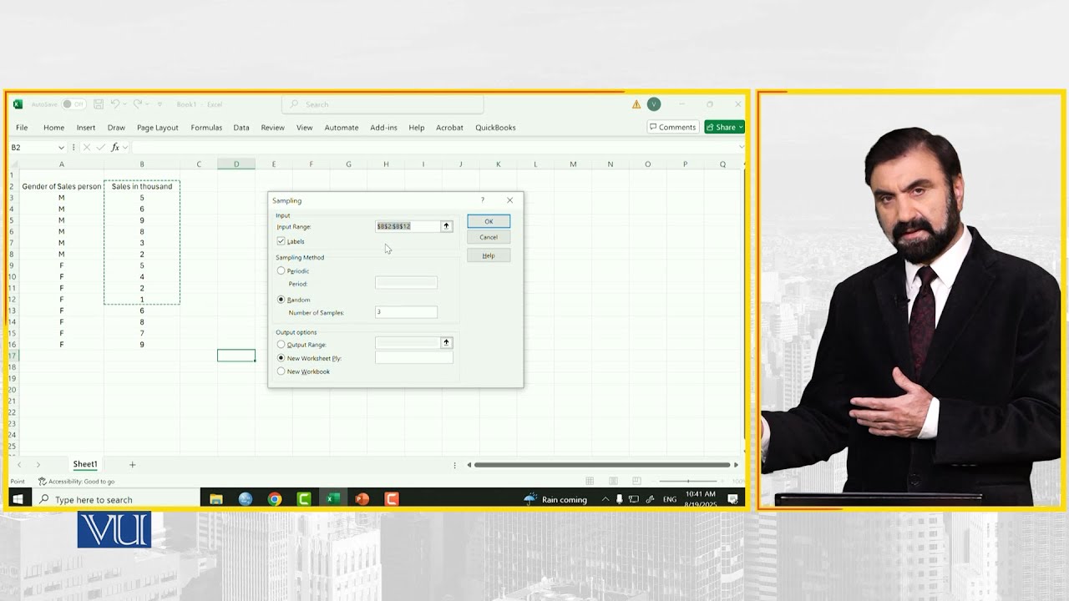Open the Name Box dropdown
Viewport: 1069px width, 601px height.
coord(61,148)
